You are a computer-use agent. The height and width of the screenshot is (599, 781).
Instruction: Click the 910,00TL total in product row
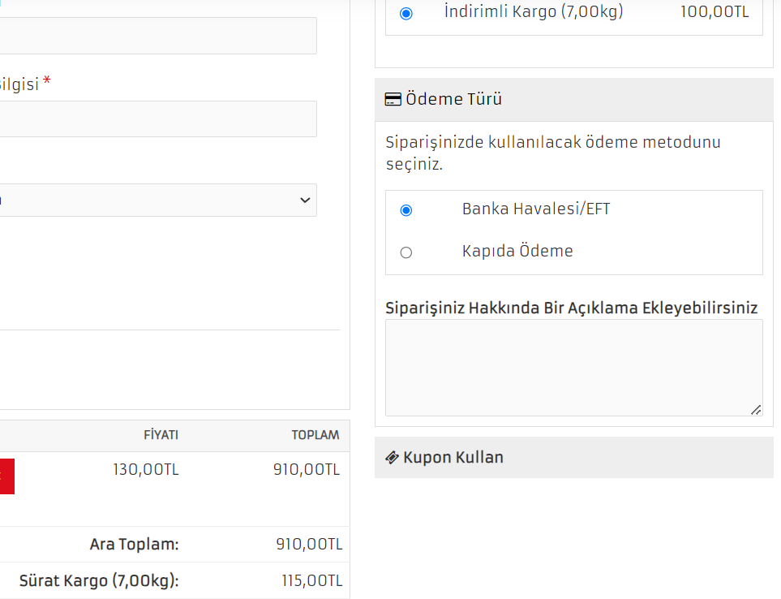pyautogui.click(x=307, y=469)
